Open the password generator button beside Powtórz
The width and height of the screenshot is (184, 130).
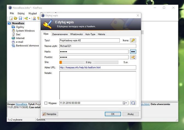(133, 57)
